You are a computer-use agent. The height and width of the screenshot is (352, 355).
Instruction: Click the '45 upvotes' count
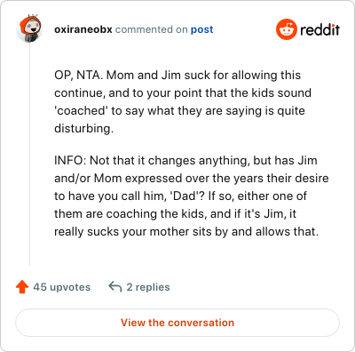pos(61,287)
